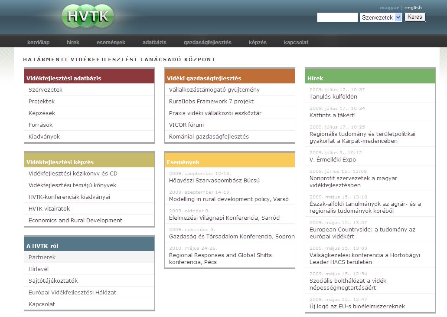447x317 pixels.
Task: Click the Keres search button
Action: (415, 17)
